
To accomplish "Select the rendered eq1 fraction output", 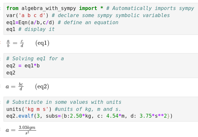I will tap(15, 43).
